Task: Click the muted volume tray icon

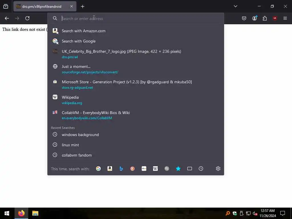Action: 255,213
